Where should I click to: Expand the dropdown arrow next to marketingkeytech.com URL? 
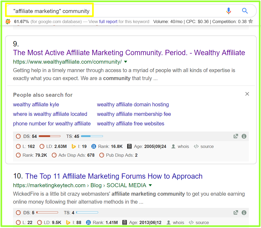click(x=150, y=185)
